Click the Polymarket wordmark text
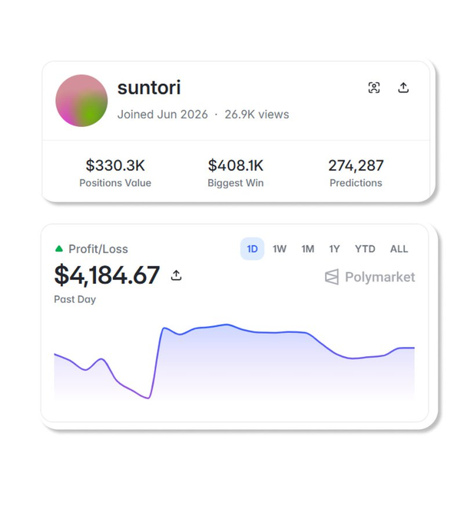The image size is (457, 523). (x=380, y=277)
